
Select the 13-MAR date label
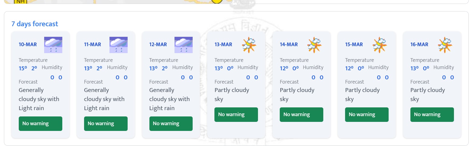point(223,45)
